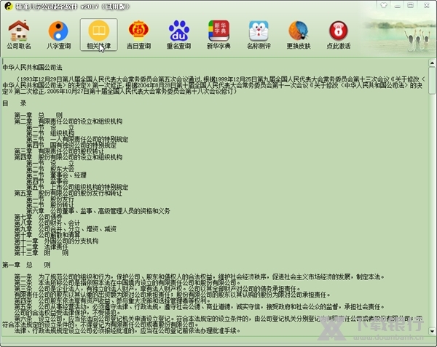This screenshot has width=437, height=347.
Task: Minimize the window
Action: coord(398,5)
